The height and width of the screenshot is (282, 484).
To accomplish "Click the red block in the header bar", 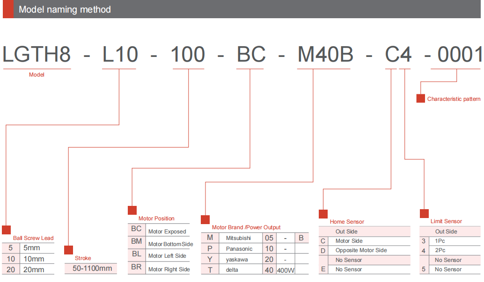I will [x=8, y=9].
